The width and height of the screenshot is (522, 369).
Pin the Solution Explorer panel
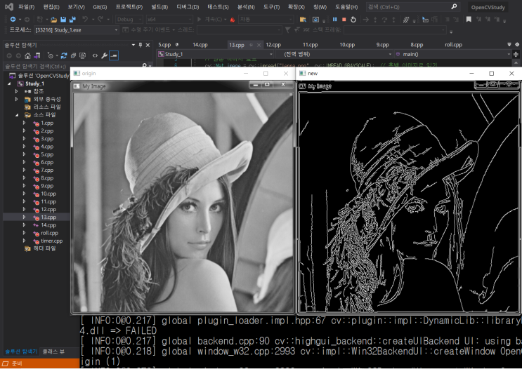[x=140, y=45]
